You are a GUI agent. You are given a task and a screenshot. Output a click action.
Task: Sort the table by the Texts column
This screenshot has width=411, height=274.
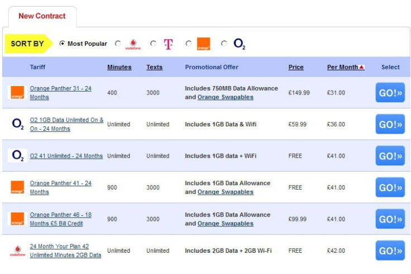pos(154,67)
